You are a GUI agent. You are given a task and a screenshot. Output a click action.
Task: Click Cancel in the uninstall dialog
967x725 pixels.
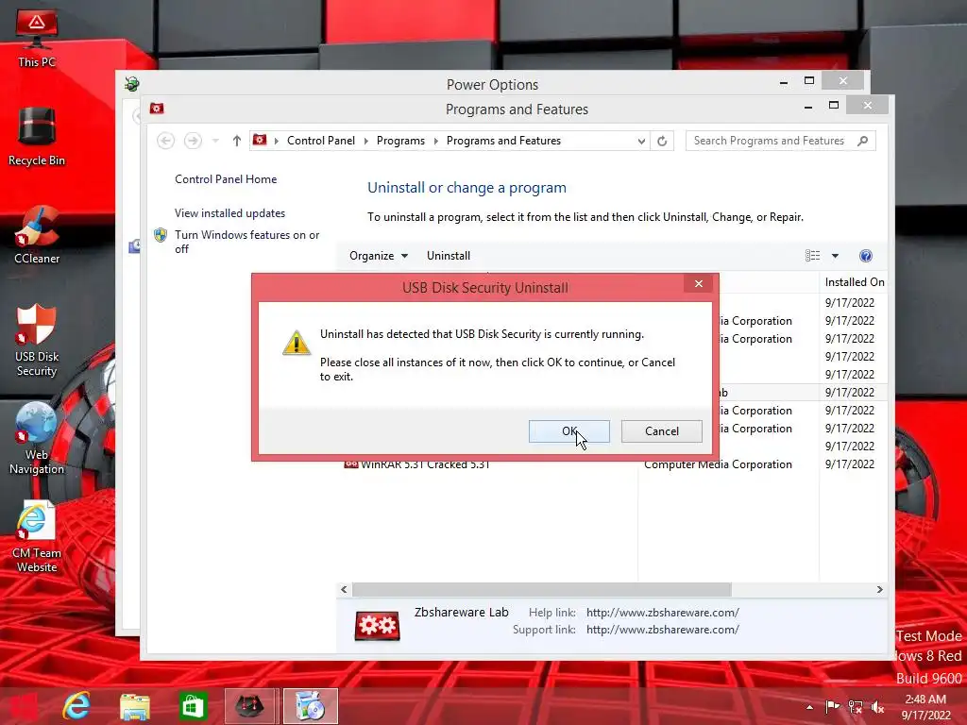point(662,430)
